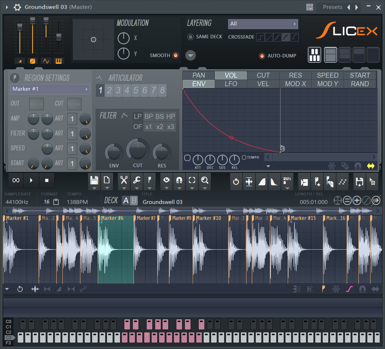The image size is (385, 349).
Task: Disable the AUTO-DUMP option
Action: tap(262, 56)
